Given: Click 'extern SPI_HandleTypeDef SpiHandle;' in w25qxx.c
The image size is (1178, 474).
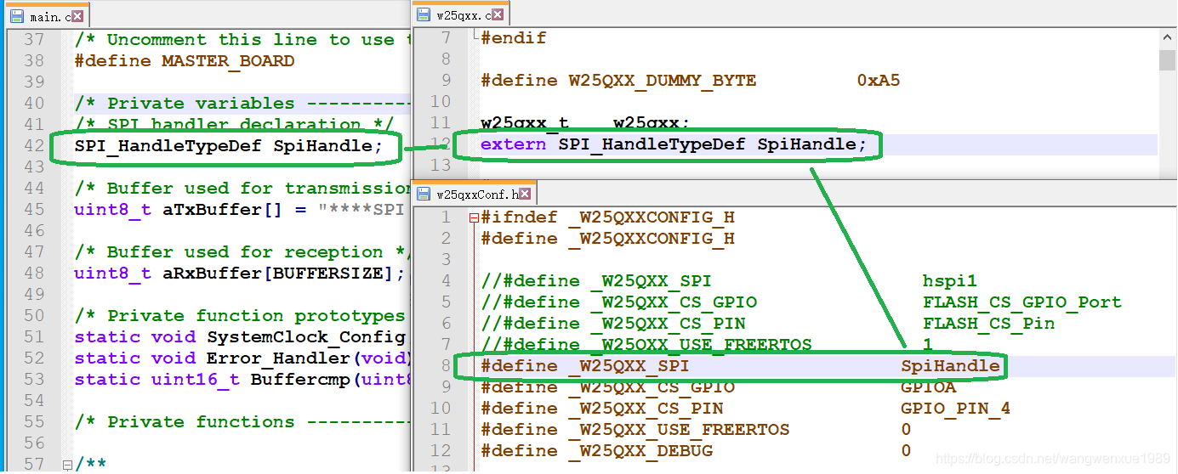Looking at the screenshot, I should [x=674, y=144].
